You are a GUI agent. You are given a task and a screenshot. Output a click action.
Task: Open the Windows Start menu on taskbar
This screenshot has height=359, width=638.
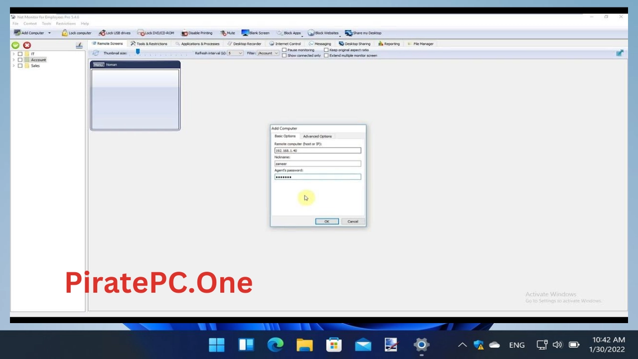point(217,345)
